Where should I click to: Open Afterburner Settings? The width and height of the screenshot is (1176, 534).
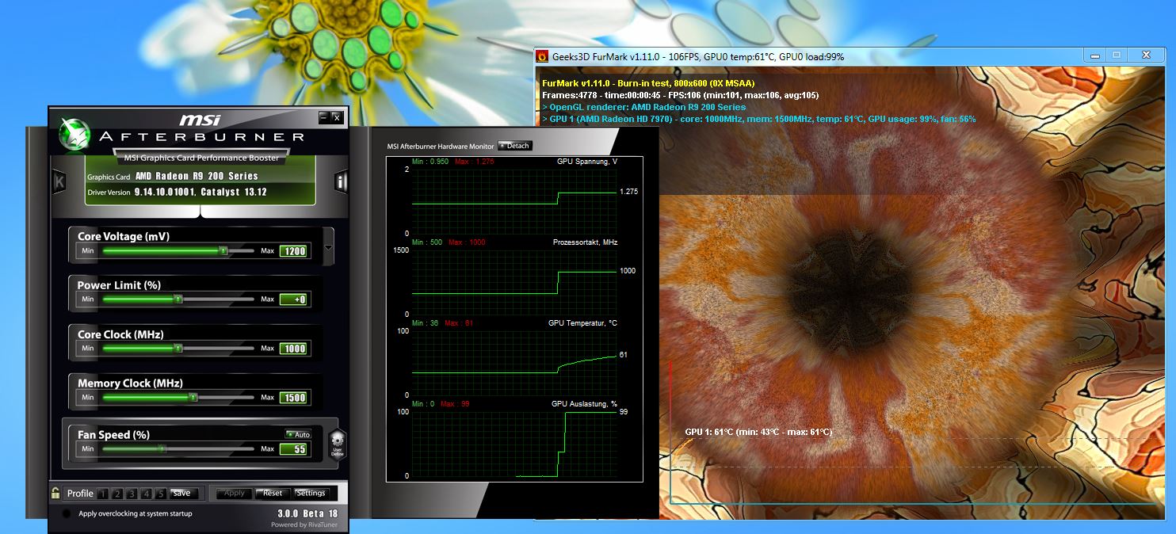click(311, 493)
